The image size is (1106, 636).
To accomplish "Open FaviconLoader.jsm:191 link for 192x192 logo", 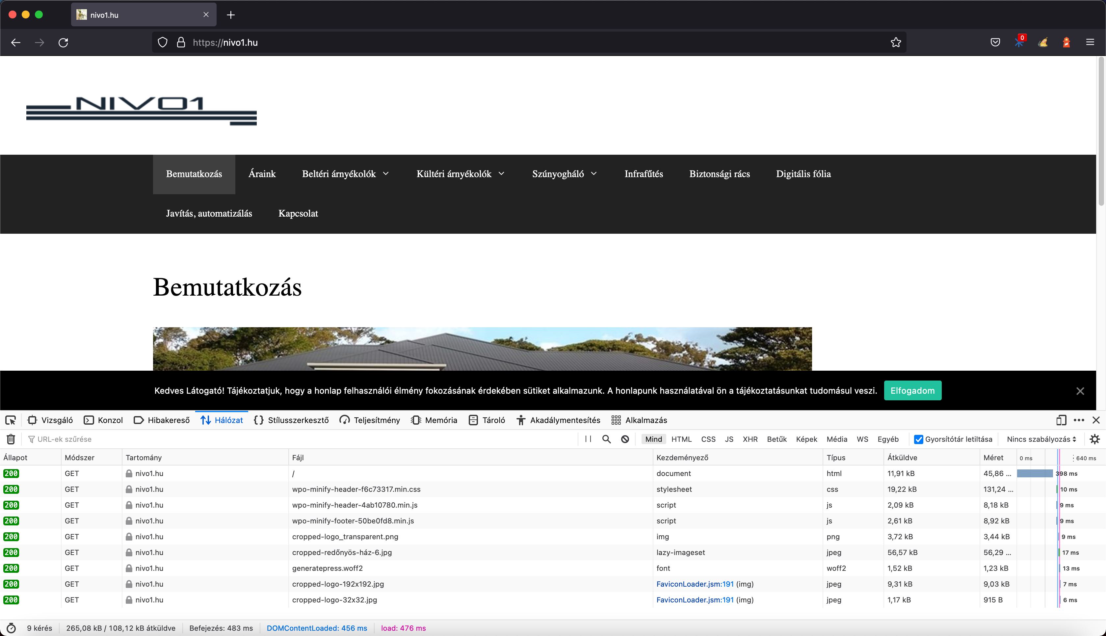I will (695, 584).
